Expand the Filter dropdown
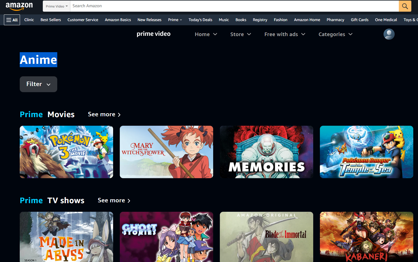The height and width of the screenshot is (262, 418). (x=38, y=84)
